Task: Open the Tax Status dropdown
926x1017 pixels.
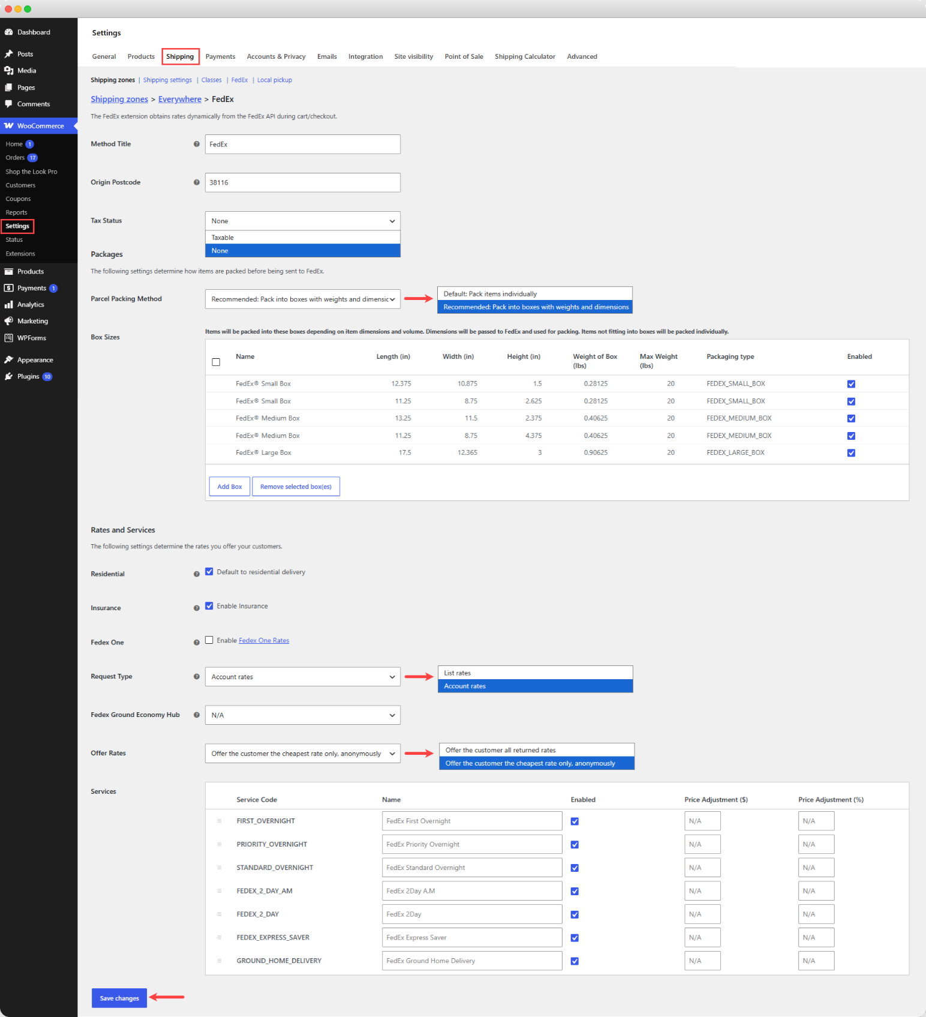Action: (303, 221)
